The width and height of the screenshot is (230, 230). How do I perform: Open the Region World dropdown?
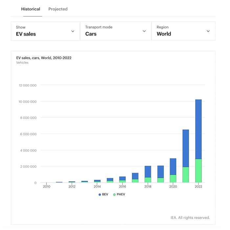point(183,31)
